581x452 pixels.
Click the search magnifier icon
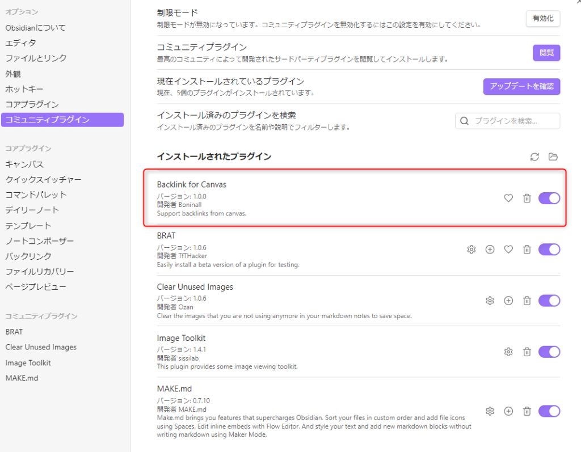point(464,121)
